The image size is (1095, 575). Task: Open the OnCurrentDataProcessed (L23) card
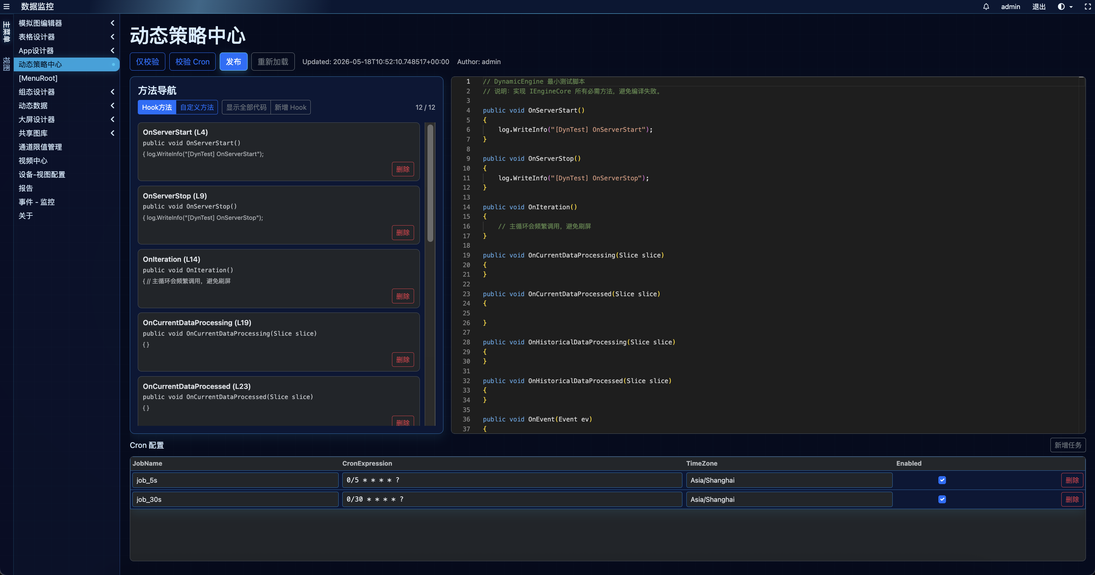pyautogui.click(x=278, y=401)
